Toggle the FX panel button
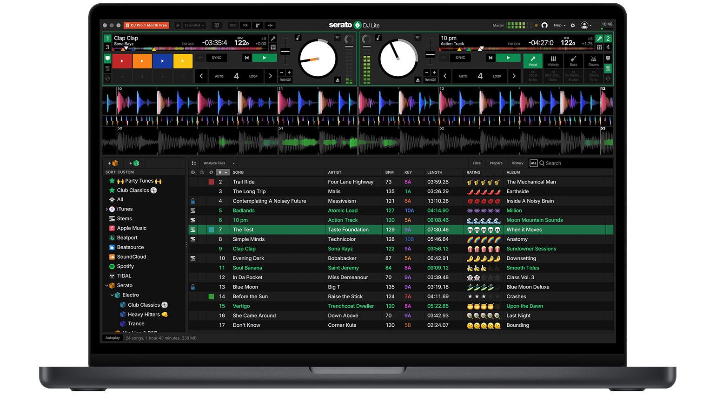Viewport: 716px width, 395px height. tap(245, 25)
